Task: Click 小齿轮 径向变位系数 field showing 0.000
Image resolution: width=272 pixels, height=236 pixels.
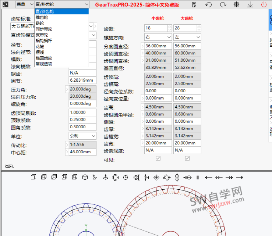Action: tap(158, 91)
